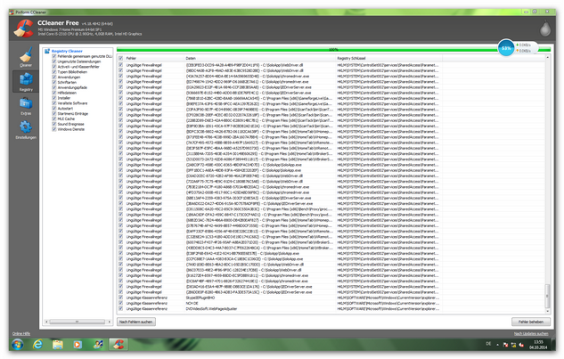Click Nach Updates suchen link

click(531, 334)
